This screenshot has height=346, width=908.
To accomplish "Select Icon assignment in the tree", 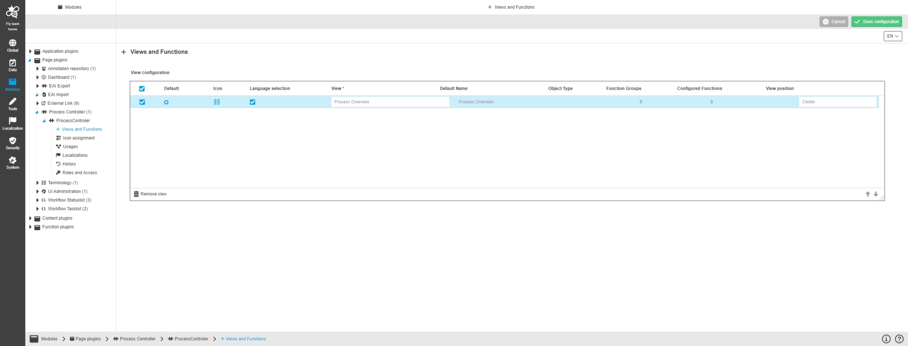I will (x=78, y=138).
